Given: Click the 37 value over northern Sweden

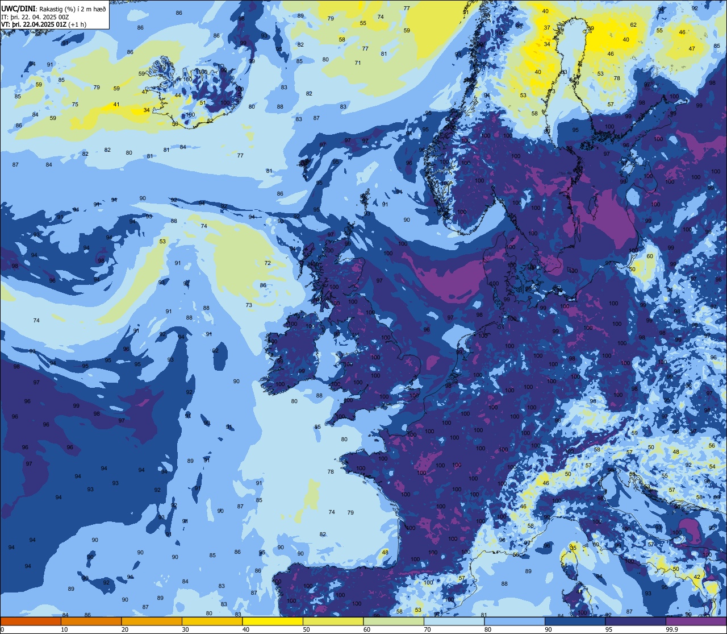Looking at the screenshot, I should [x=547, y=28].
